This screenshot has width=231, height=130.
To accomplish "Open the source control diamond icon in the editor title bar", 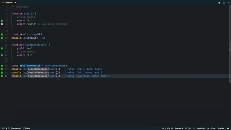I will tap(219, 3).
